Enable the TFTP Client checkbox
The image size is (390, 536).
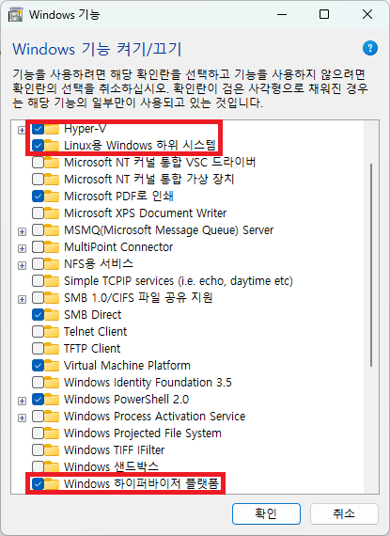coord(38,349)
